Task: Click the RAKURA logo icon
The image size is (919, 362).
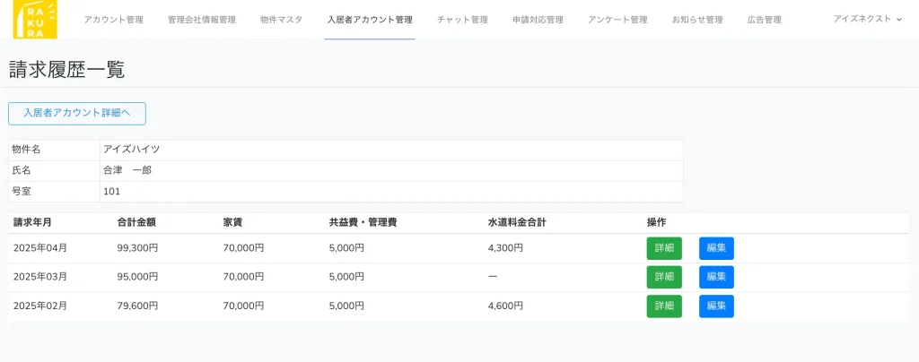Action: (x=35, y=19)
